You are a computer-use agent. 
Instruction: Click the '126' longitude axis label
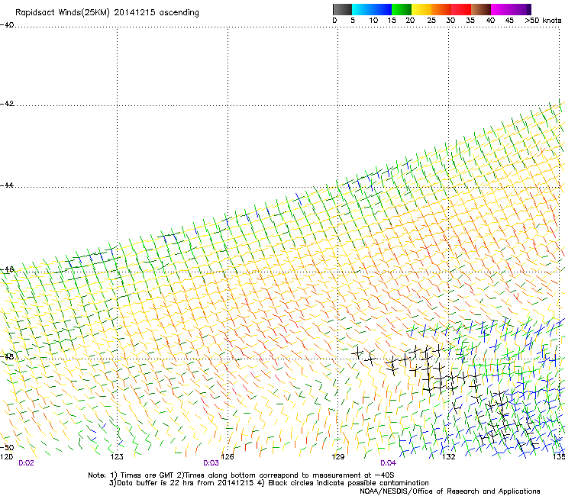click(x=228, y=457)
